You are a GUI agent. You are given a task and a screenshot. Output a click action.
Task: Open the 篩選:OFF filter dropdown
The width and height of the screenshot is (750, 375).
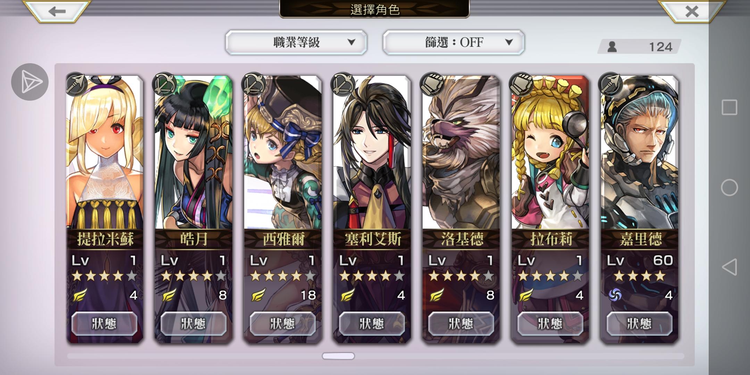pos(454,42)
